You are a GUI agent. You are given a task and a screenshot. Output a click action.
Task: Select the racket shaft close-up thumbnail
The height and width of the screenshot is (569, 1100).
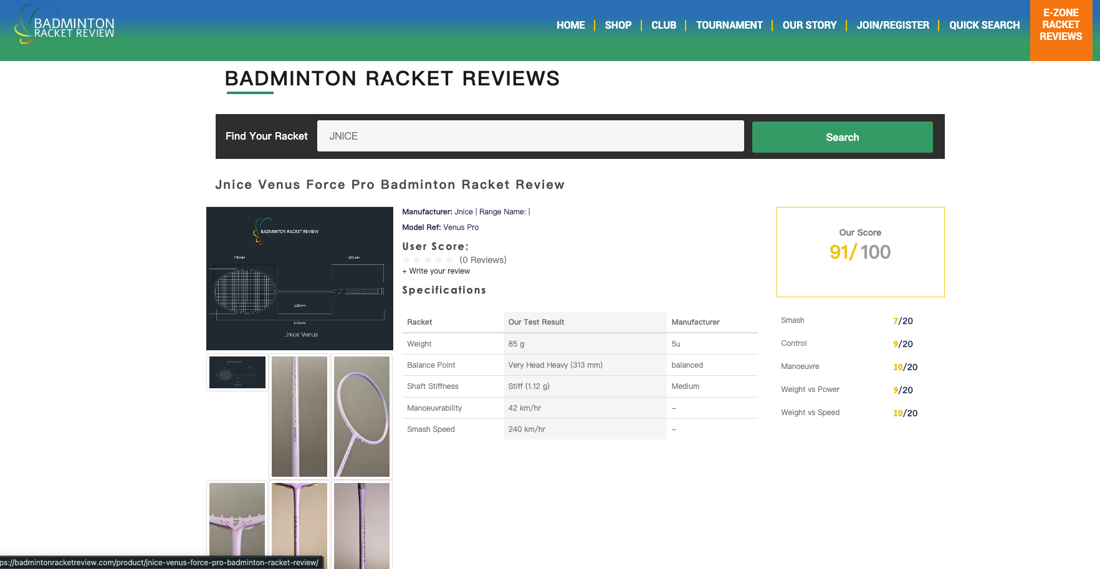coord(299,416)
